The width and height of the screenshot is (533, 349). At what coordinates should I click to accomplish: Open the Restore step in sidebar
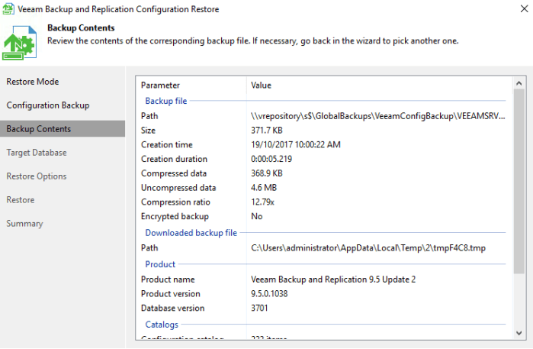click(x=21, y=200)
